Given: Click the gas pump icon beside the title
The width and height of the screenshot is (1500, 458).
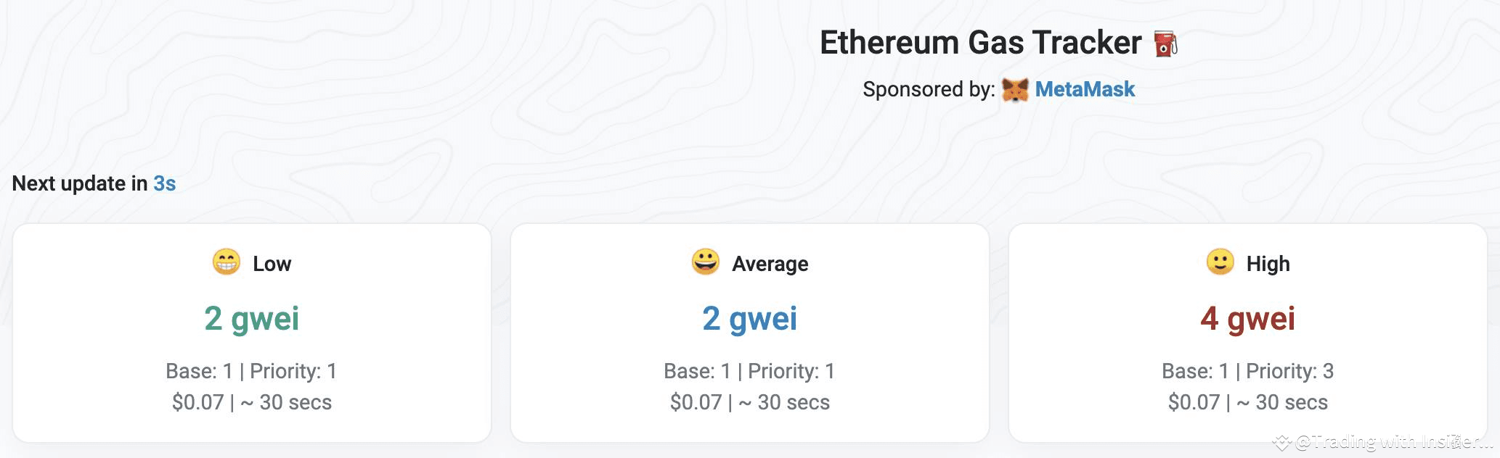Looking at the screenshot, I should [x=1166, y=43].
